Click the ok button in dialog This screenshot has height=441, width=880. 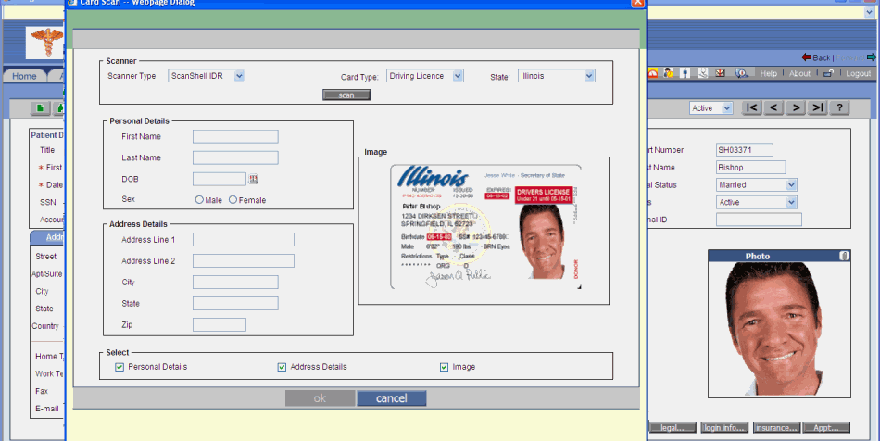pos(320,398)
